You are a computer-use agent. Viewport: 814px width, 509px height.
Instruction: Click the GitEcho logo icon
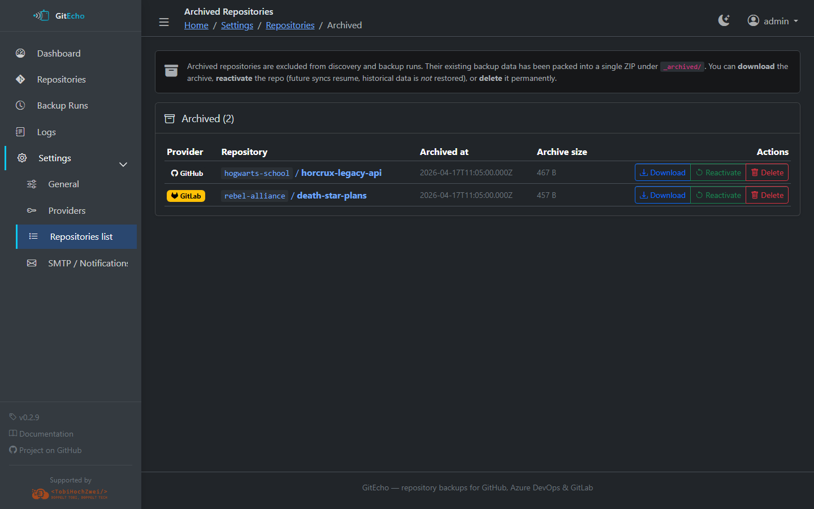click(x=41, y=16)
